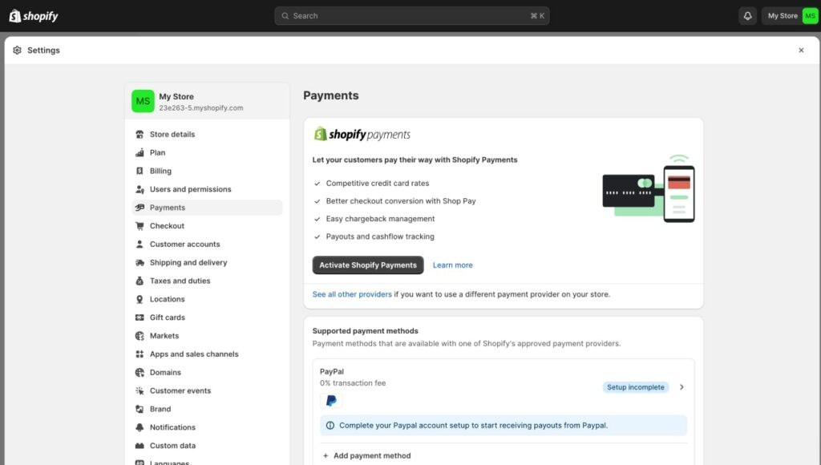Open Gift cards via its card icon
The image size is (821, 465).
pos(141,317)
